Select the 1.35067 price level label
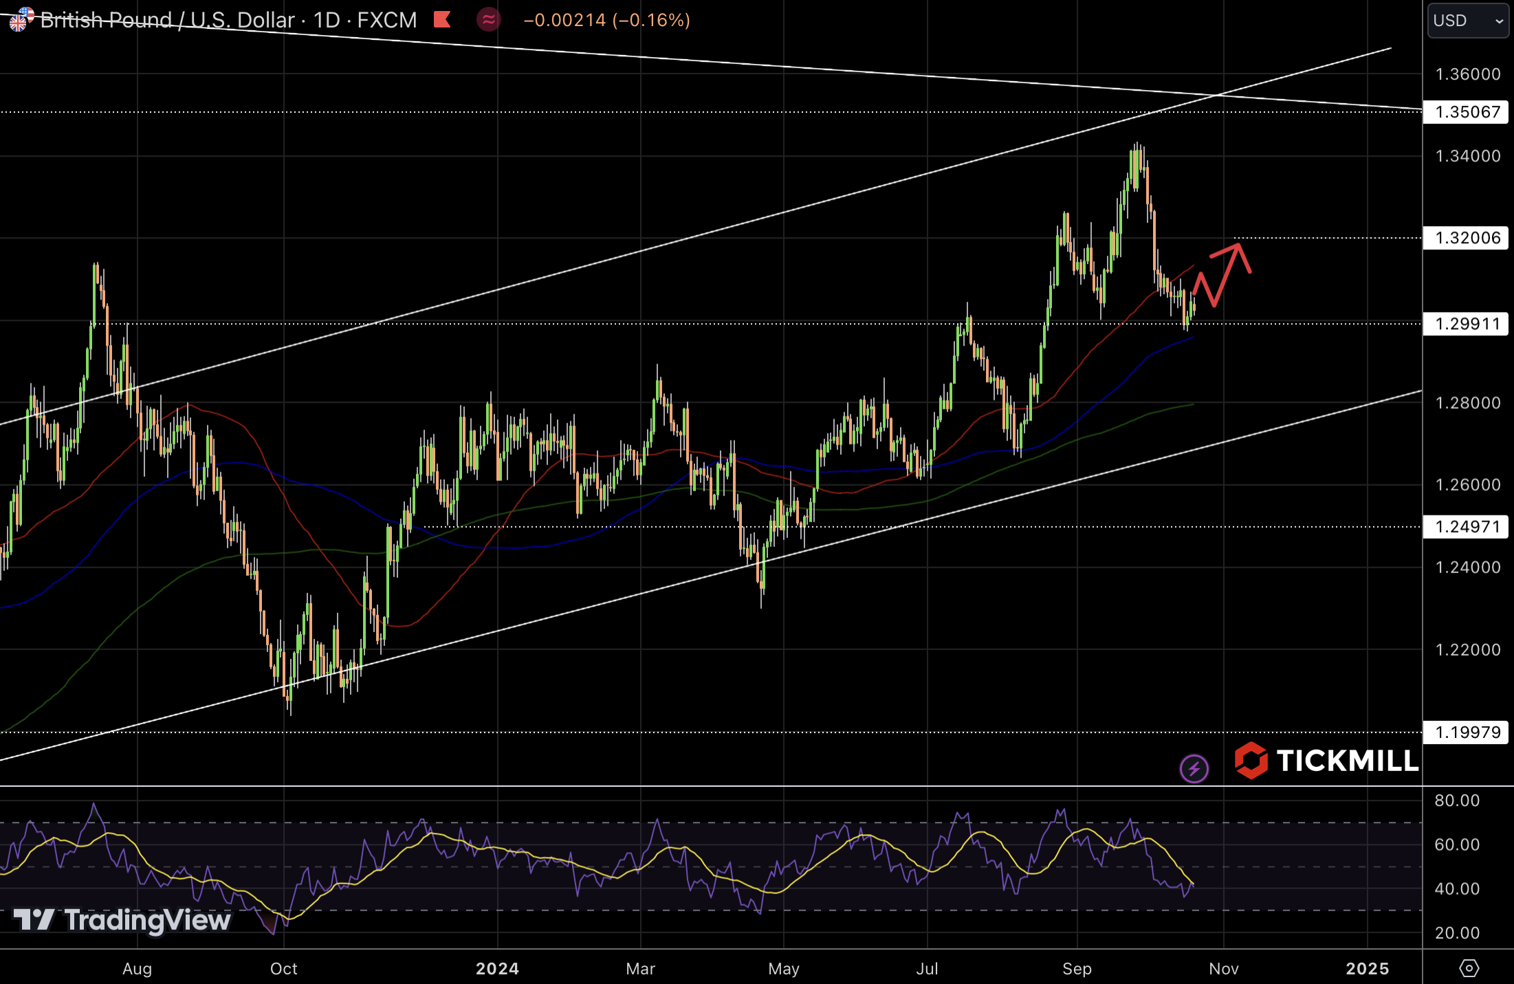The image size is (1514, 984). [1467, 112]
